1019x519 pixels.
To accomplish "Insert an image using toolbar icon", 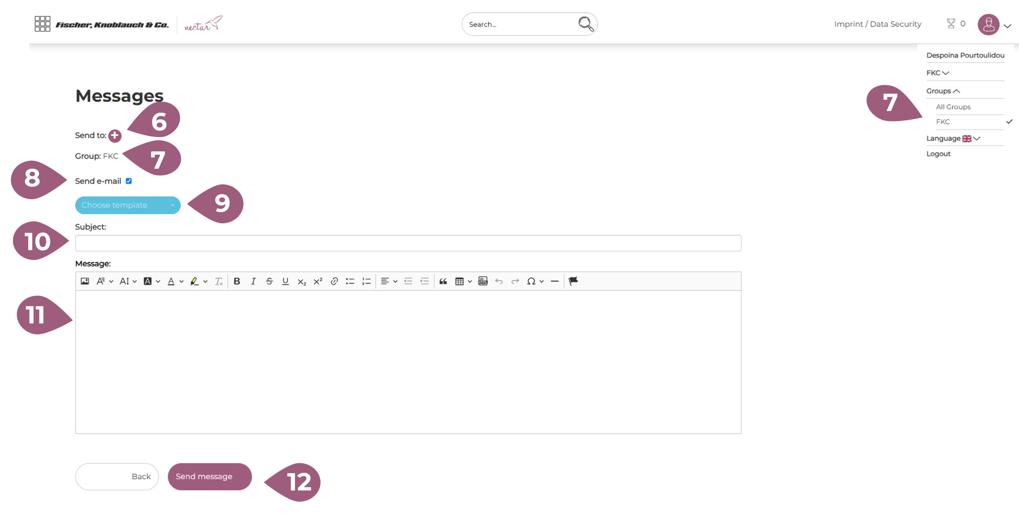I will pos(85,281).
